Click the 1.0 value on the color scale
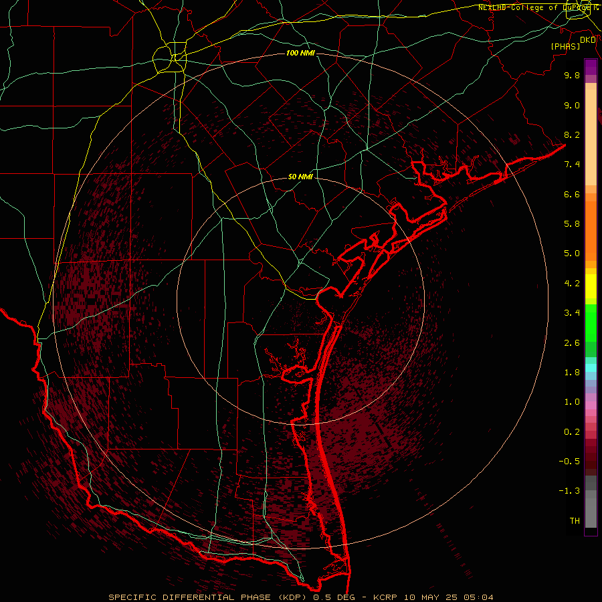Viewport: 602px width, 602px height. click(572, 402)
